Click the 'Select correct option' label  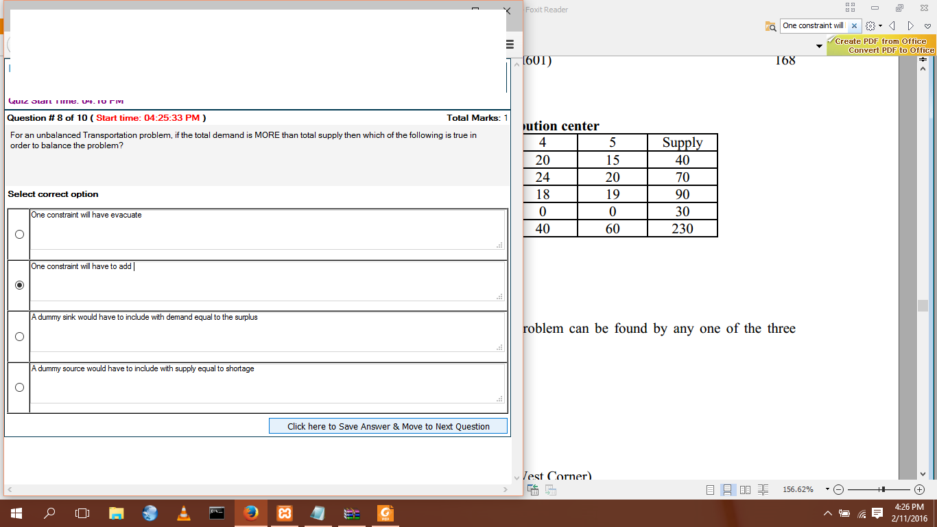point(53,194)
